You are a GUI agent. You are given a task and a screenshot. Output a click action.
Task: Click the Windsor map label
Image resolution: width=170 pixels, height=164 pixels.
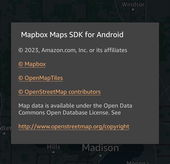(x=133, y=5)
